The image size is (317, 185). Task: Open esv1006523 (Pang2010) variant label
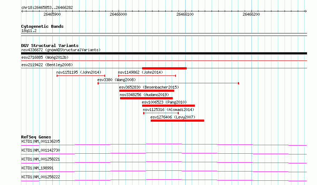coord(164,102)
